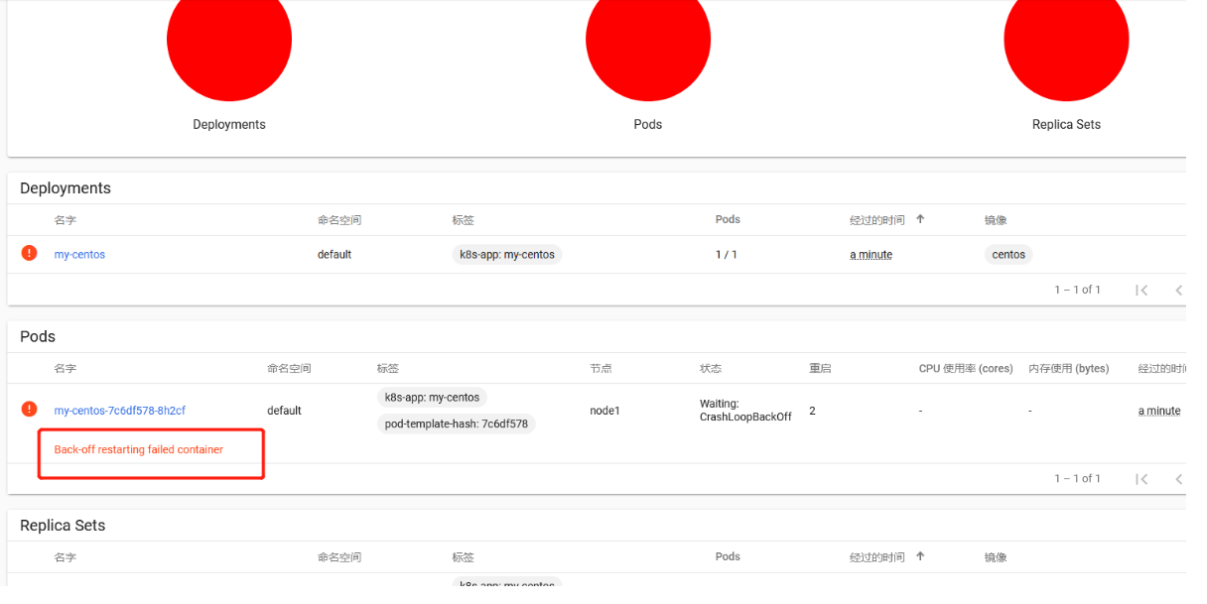Click the pod-template-hash: 7c6df578 label chip
The height and width of the screenshot is (604, 1207).
coord(456,423)
